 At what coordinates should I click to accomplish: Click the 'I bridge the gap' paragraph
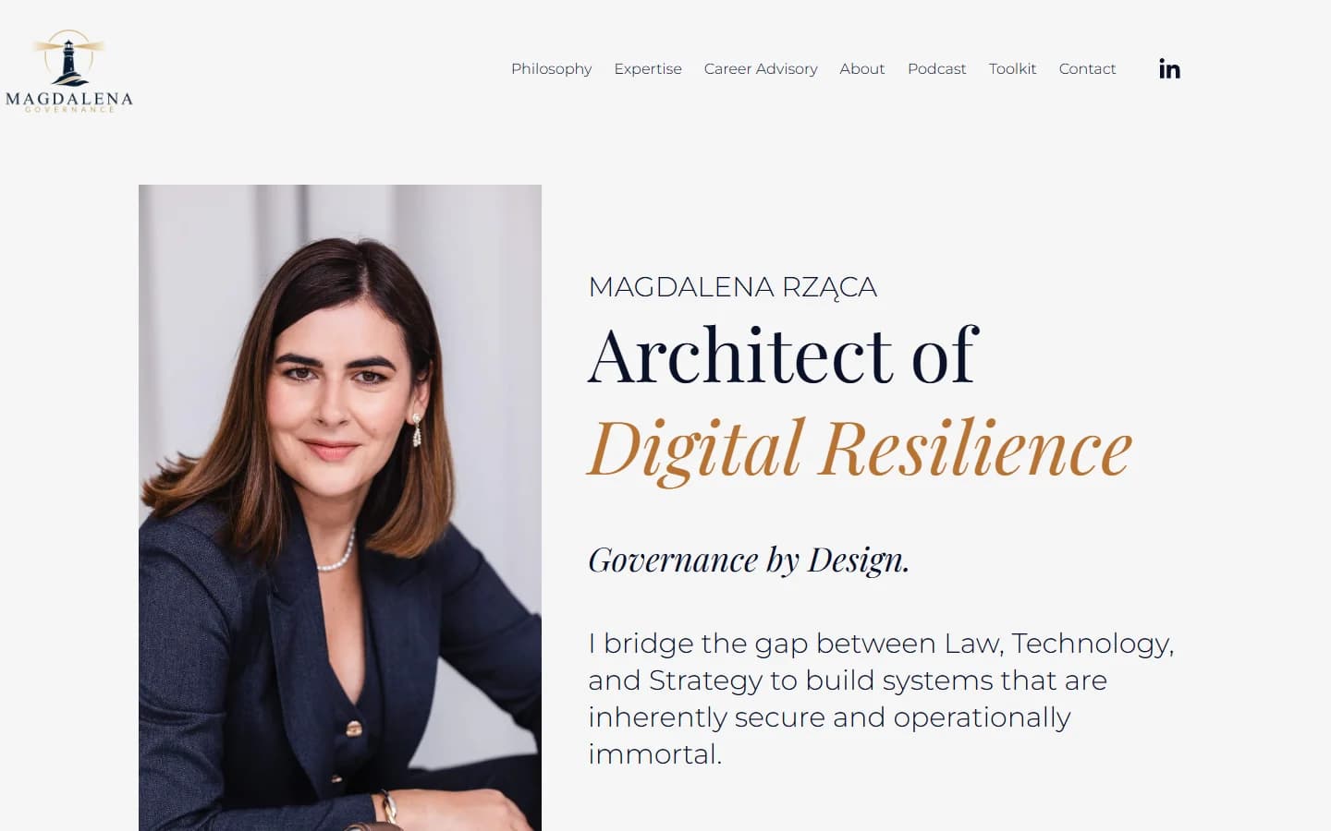[881, 698]
